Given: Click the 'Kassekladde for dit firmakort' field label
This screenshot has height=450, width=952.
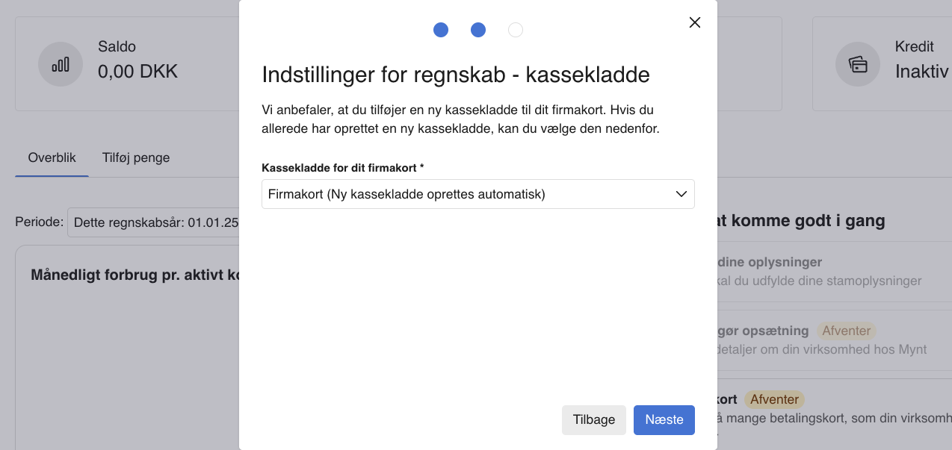Looking at the screenshot, I should click(343, 167).
